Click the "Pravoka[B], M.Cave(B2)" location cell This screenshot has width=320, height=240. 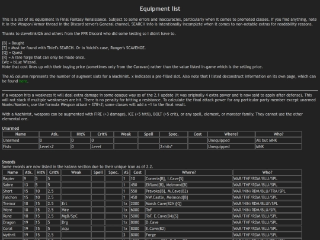(189, 191)
